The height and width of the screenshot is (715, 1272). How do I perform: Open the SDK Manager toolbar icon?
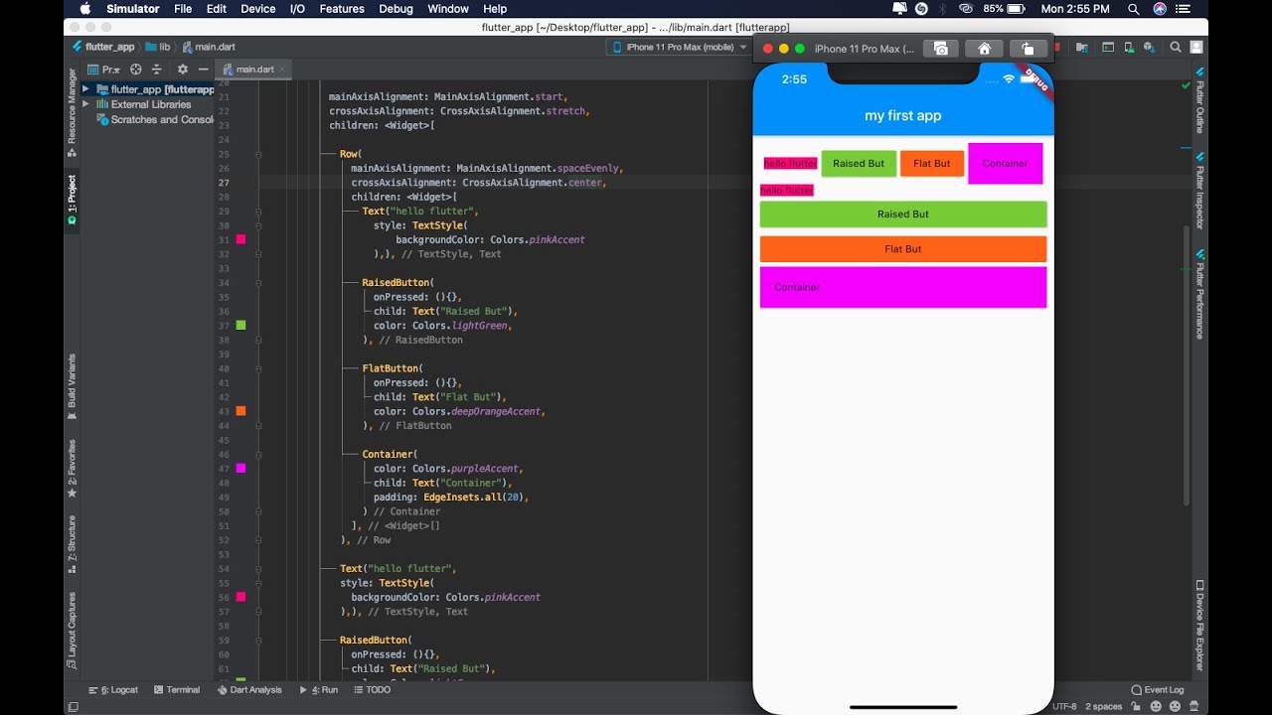pyautogui.click(x=1149, y=47)
